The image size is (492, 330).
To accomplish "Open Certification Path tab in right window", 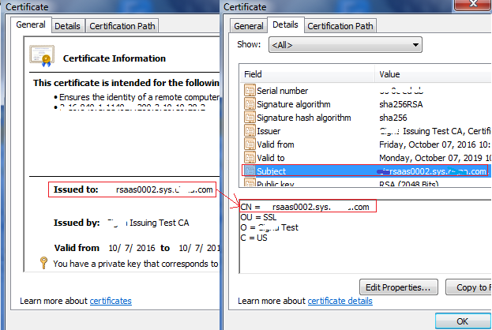I will (x=340, y=26).
